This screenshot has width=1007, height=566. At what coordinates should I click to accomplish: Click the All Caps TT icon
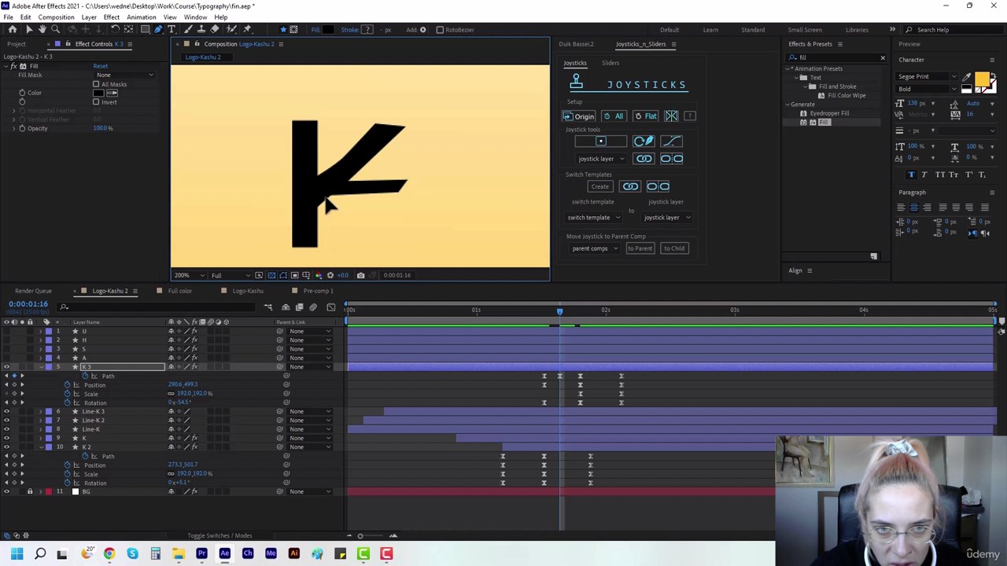(x=939, y=175)
